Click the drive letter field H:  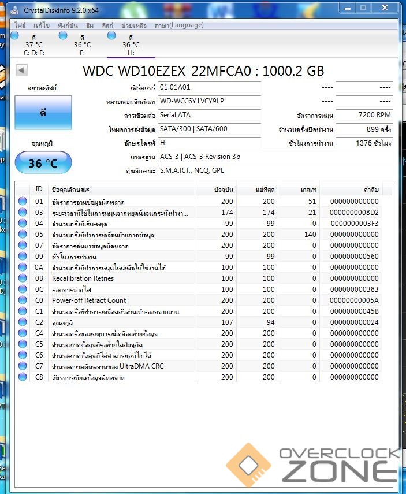(x=210, y=143)
